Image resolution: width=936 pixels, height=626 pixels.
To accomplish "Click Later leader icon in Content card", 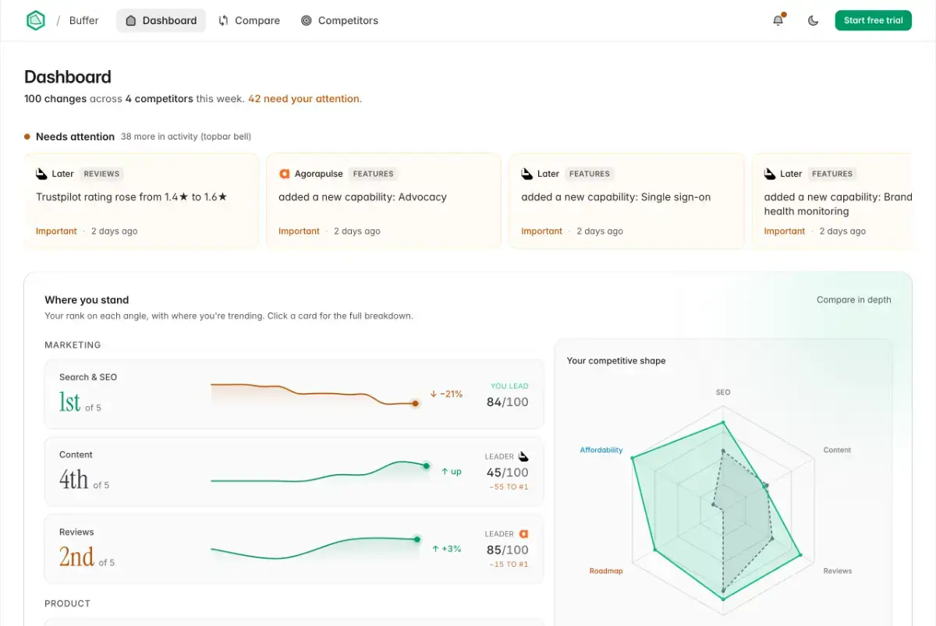I will click(x=523, y=456).
